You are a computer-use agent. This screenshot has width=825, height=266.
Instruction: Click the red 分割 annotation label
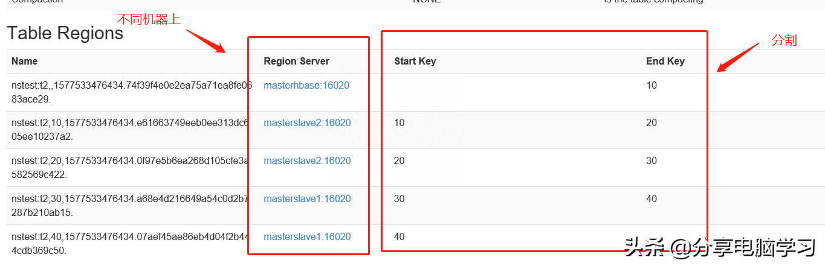(785, 40)
